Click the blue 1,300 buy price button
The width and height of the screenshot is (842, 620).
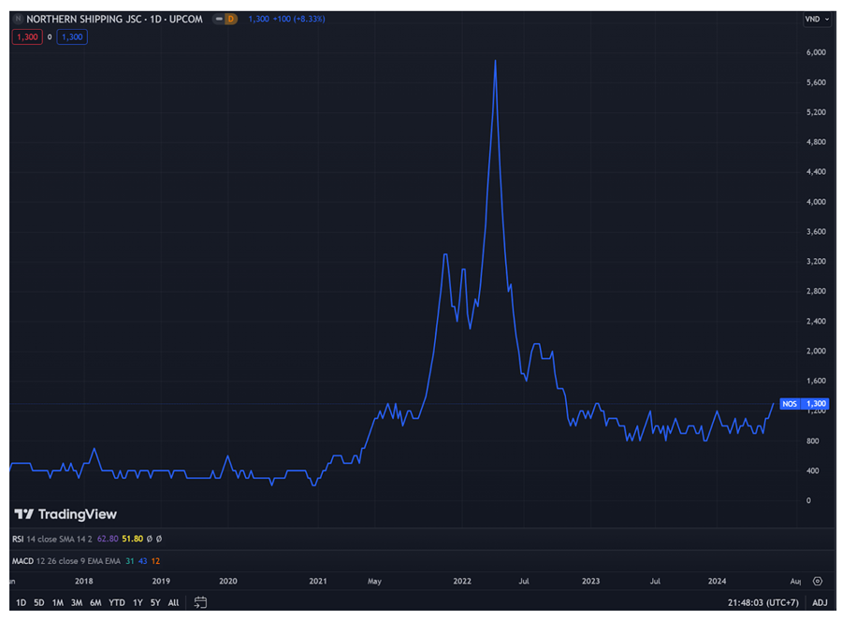pyautogui.click(x=71, y=37)
